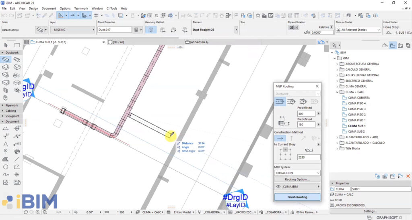The height and width of the screenshot is (220, 412).
Task: Expand the ELECTRICO GENERAL folder
Action: click(x=338, y=81)
